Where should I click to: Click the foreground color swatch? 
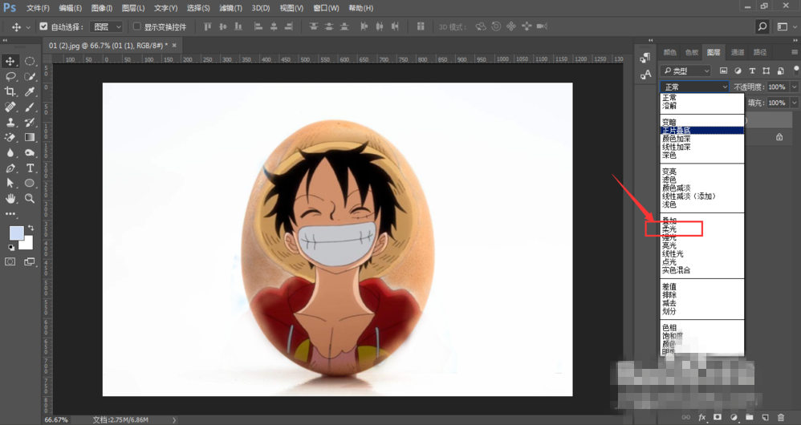[16, 233]
